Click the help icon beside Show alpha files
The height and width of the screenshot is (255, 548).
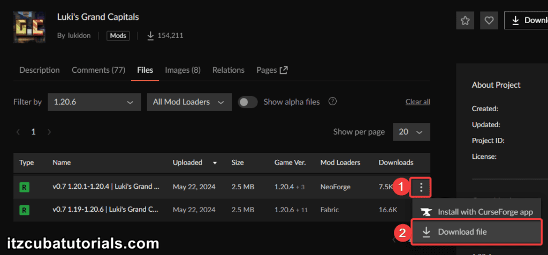tap(332, 102)
